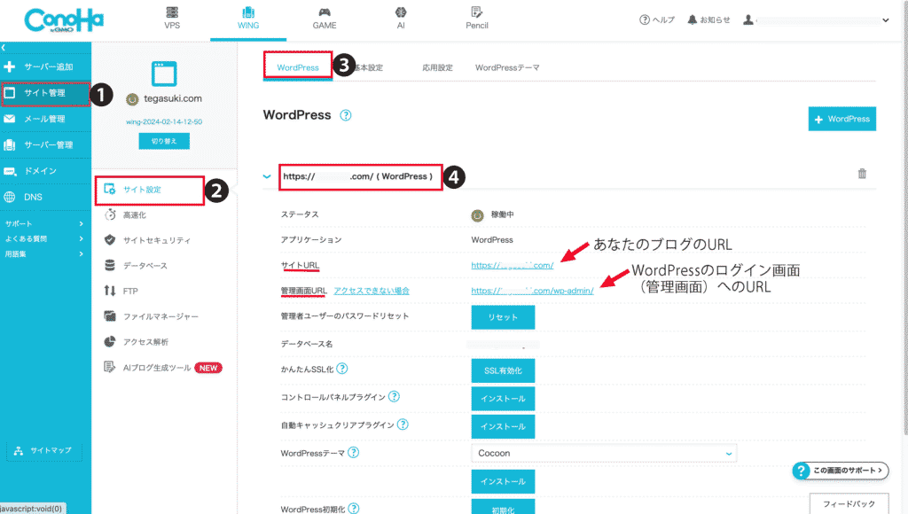
Task: Go to DNS in the left sidebar
Action: 33,197
